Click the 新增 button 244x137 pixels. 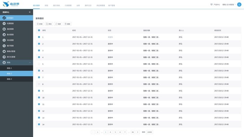[x=40, y=24]
